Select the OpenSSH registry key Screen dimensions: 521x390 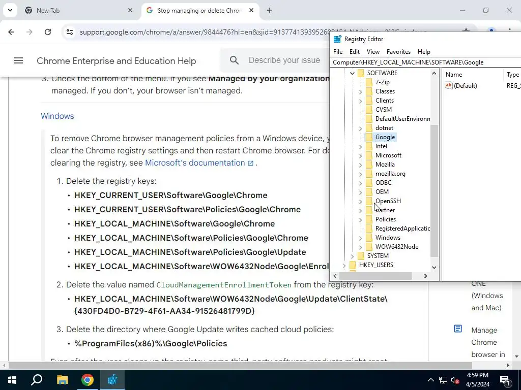tap(388, 201)
